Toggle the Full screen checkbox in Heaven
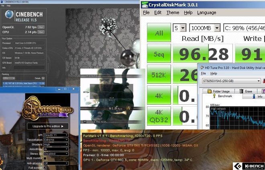 45,168
